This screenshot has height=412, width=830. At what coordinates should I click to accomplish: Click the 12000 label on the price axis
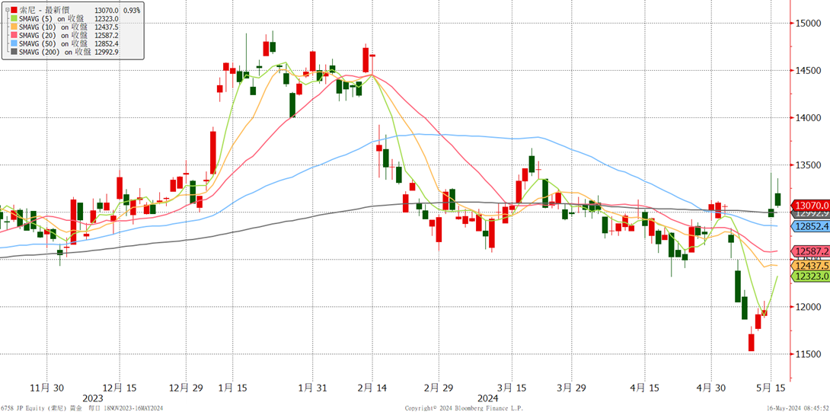(x=809, y=307)
